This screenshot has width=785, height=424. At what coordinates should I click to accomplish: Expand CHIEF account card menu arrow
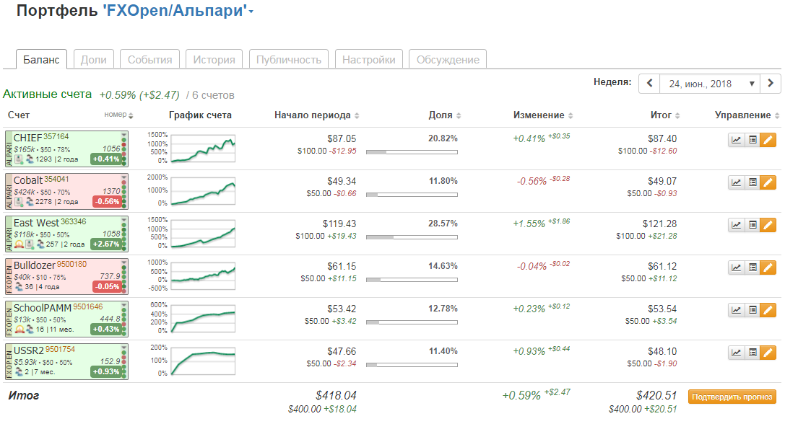[x=123, y=134]
